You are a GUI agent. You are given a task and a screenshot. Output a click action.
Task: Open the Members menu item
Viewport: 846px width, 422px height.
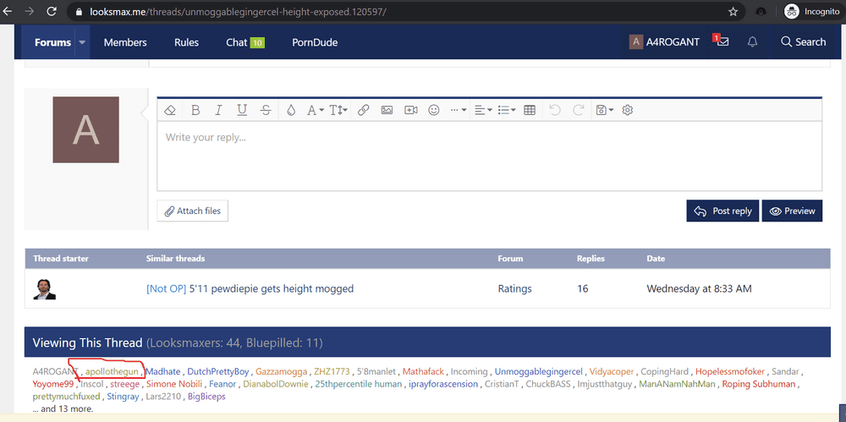click(x=125, y=42)
